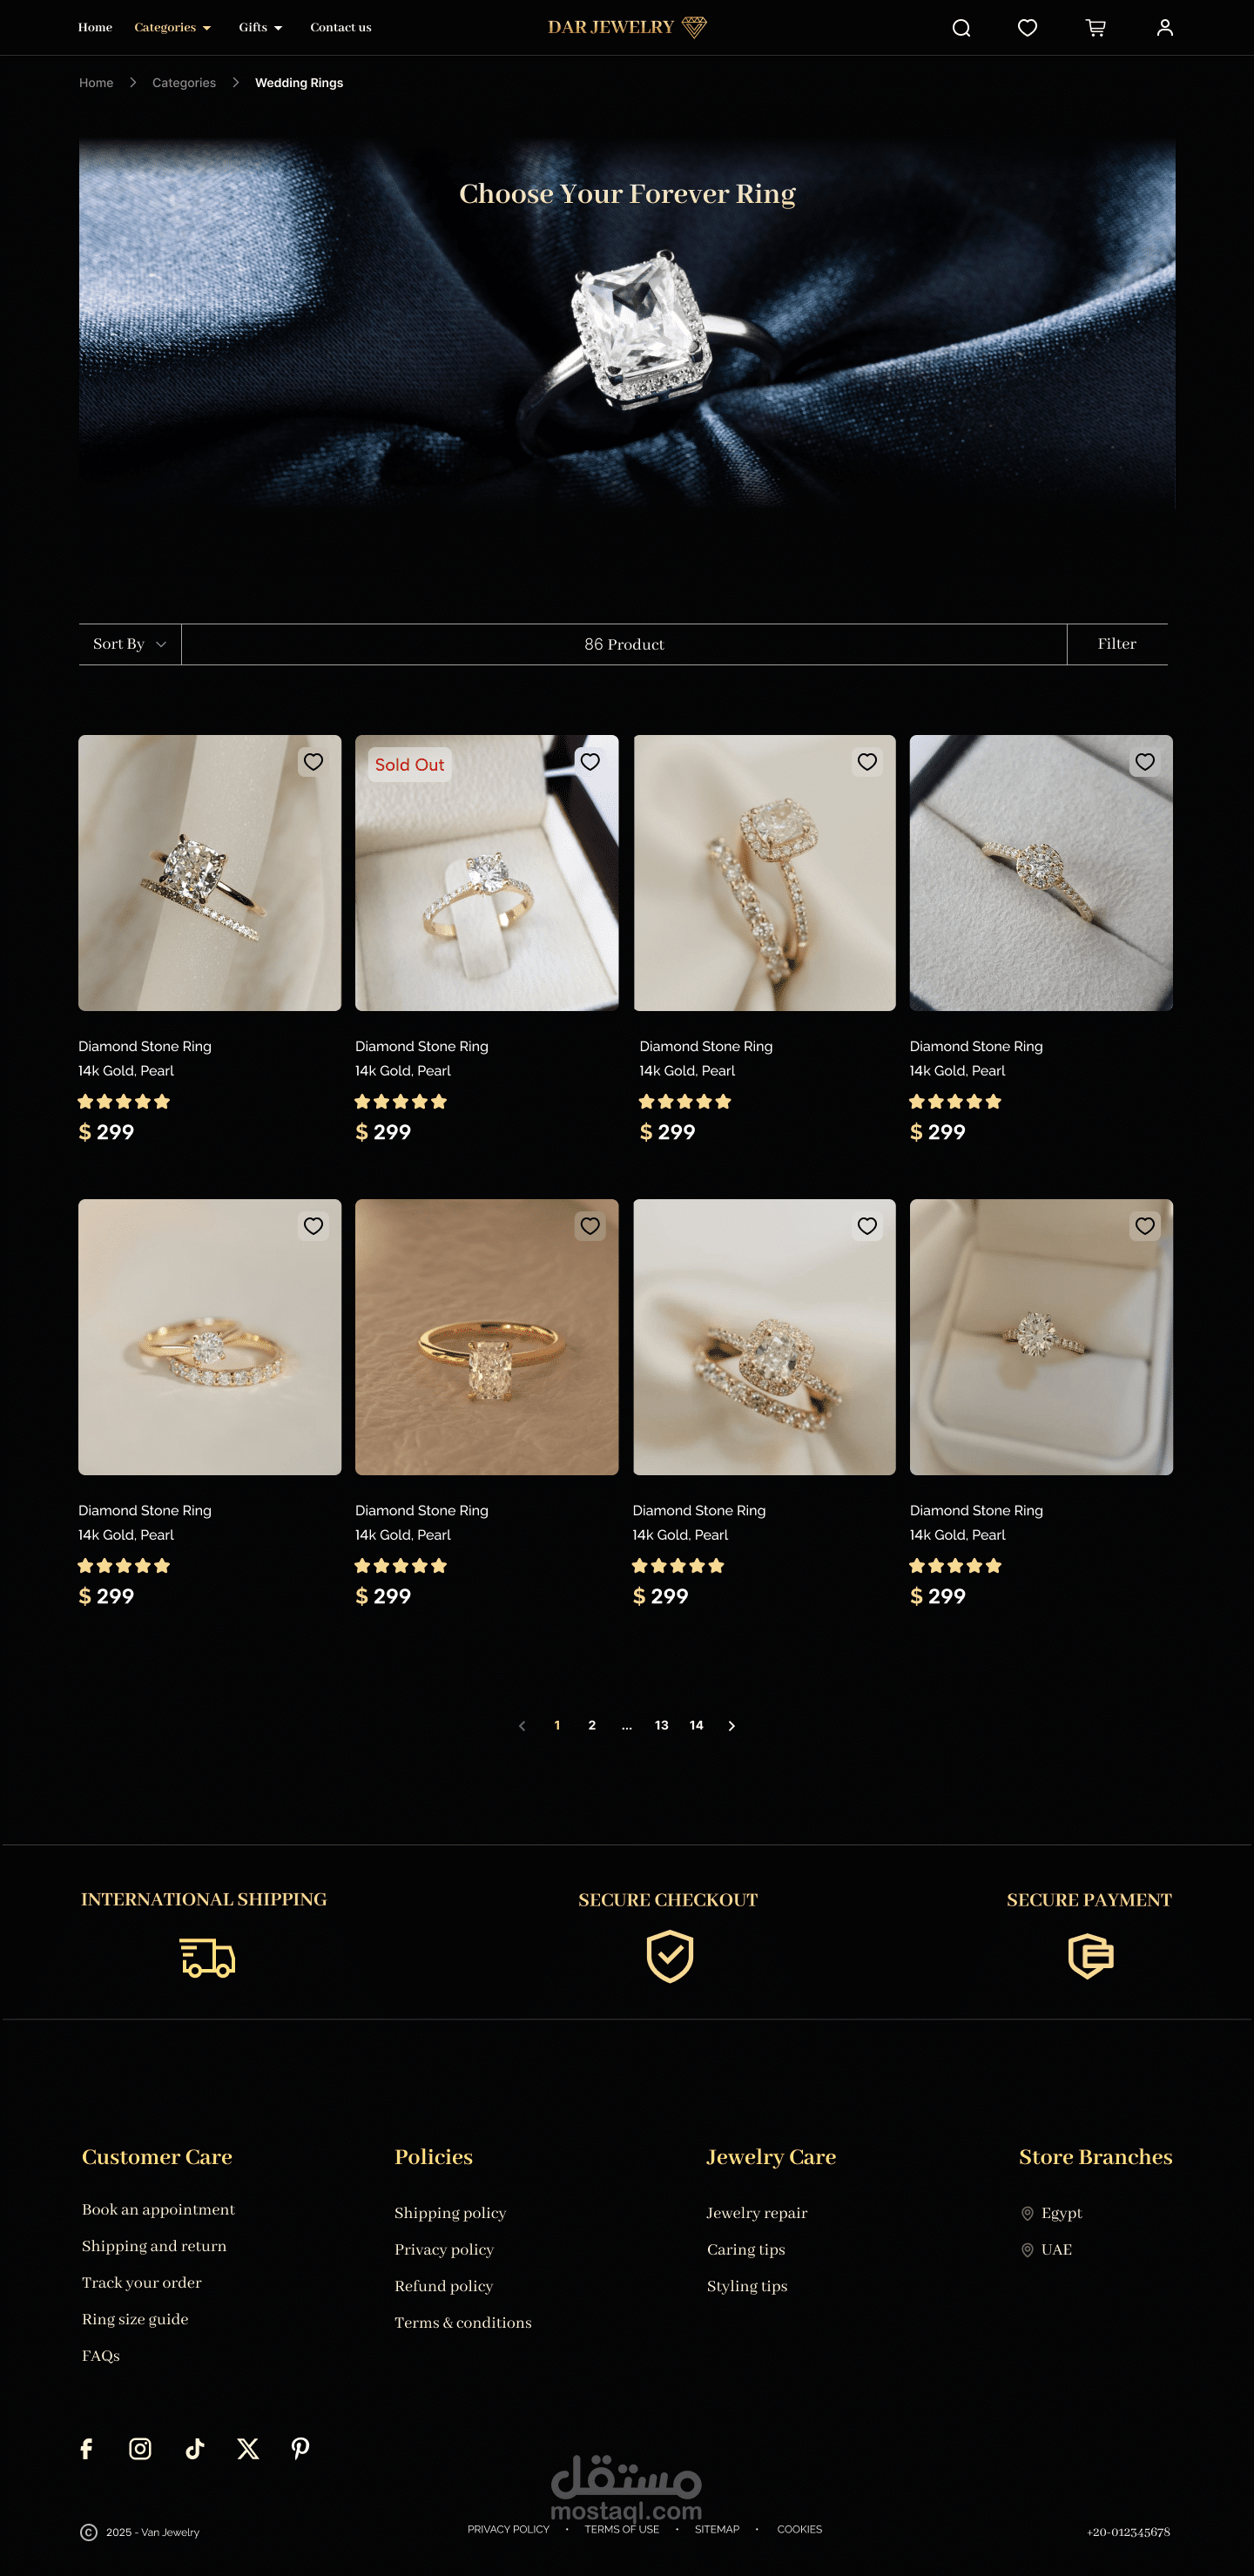Image resolution: width=1254 pixels, height=2576 pixels.
Task: Open the user account icon
Action: click(1165, 28)
